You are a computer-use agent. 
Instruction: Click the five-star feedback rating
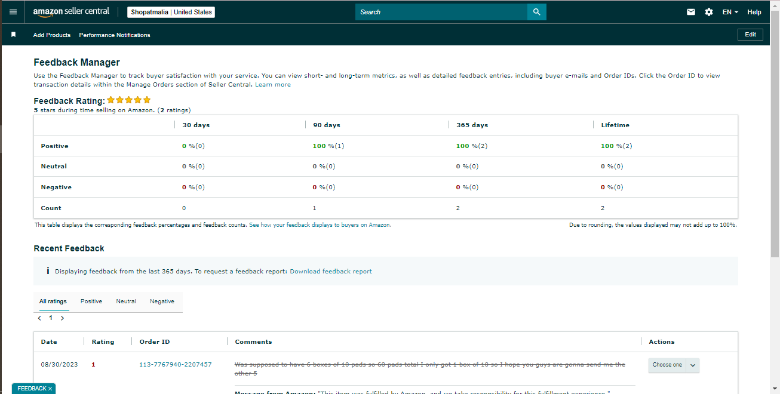point(129,100)
